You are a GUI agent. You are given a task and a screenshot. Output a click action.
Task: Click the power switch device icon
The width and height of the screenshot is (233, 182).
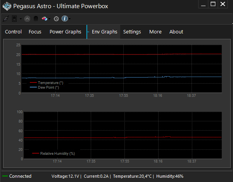pyautogui.click(x=14, y=19)
